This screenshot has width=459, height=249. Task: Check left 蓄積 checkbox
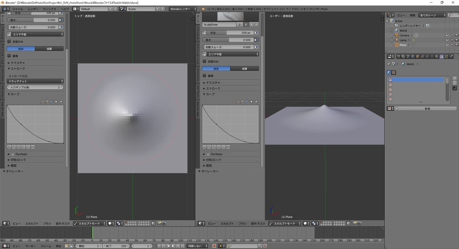point(10,56)
